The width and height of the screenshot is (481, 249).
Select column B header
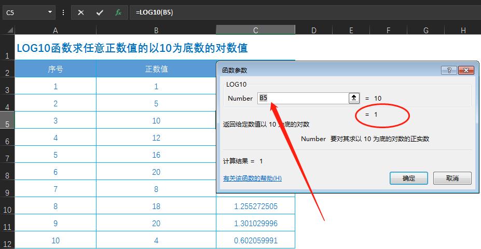point(156,30)
